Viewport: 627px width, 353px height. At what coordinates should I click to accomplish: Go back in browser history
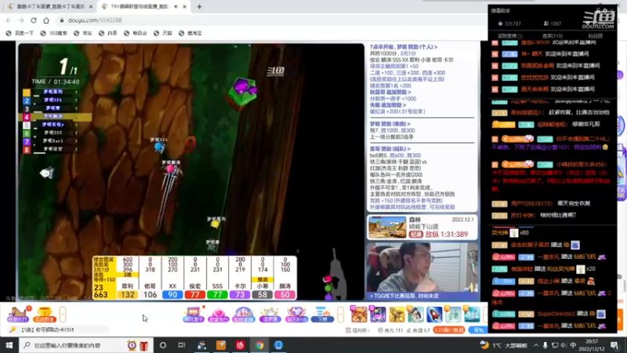9,20
